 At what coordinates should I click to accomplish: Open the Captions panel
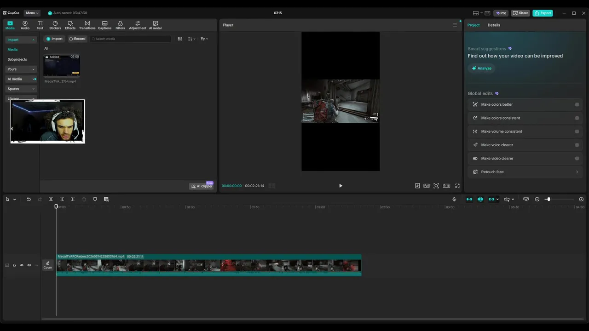pos(104,25)
